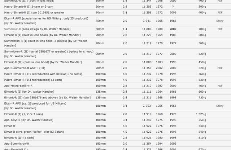Click the 'Apo-Macro-Elmarit-R' lens name
231x150 pixels.
pyautogui.click(x=18, y=86)
